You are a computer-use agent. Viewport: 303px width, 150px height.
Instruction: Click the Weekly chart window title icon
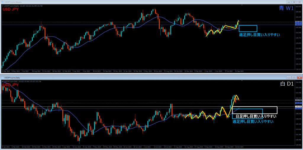point(3,2)
